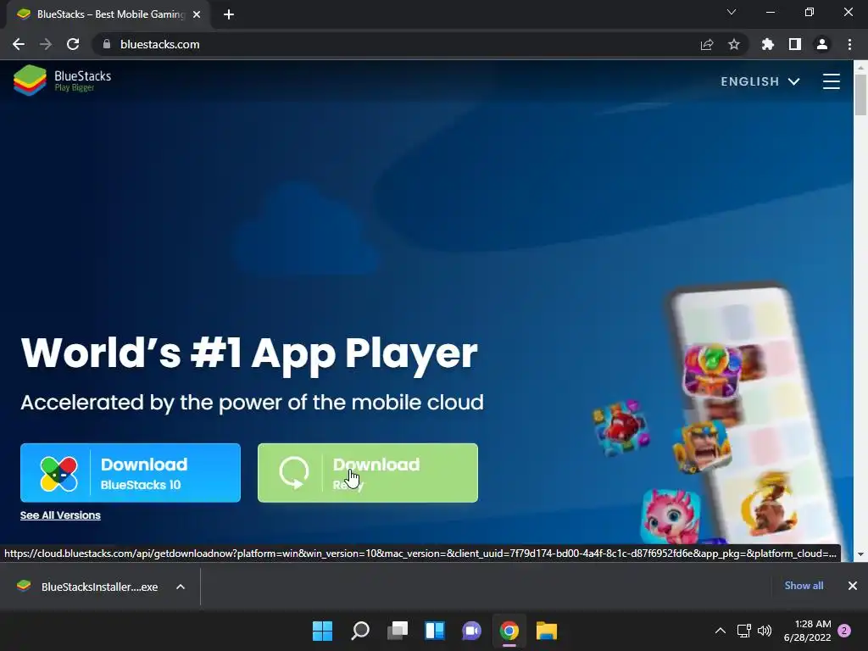Select the BlueStacks – Best Mobile Gaming tab

[109, 14]
